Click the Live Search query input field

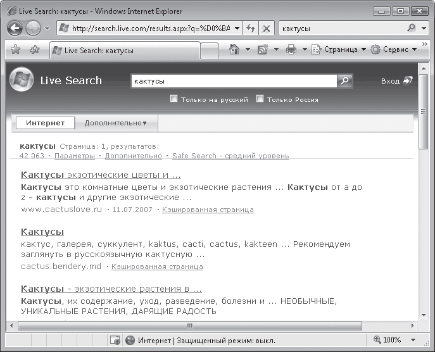233,81
